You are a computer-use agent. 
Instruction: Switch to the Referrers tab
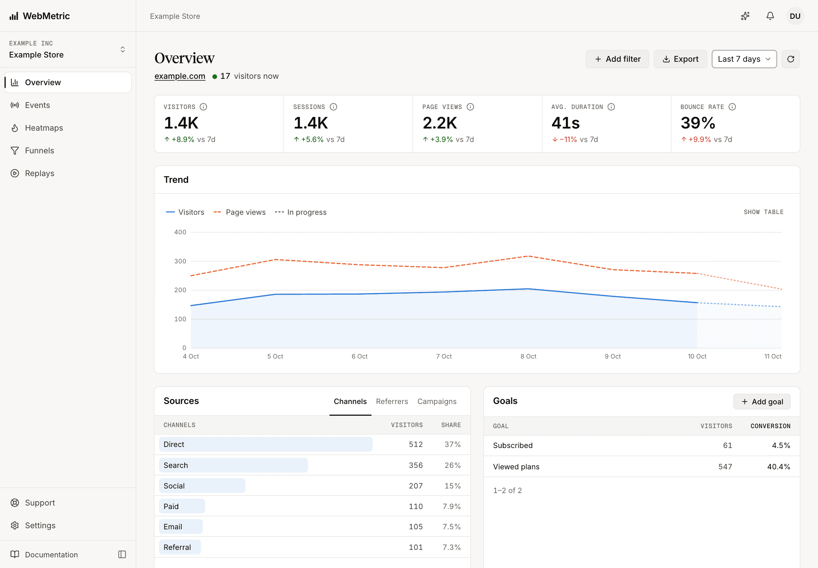coord(392,402)
